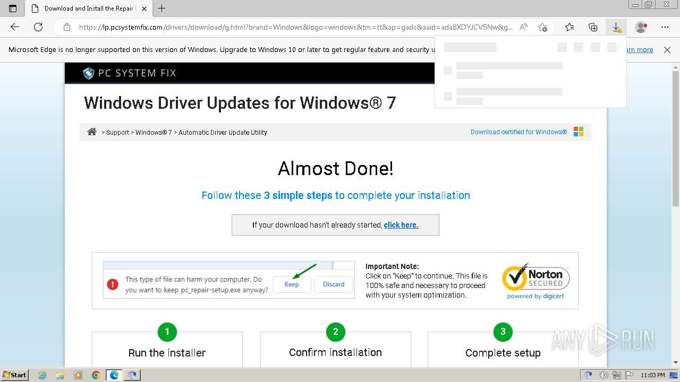The height and width of the screenshot is (382, 680).
Task: Click Download certified for Windows® link
Action: (518, 132)
